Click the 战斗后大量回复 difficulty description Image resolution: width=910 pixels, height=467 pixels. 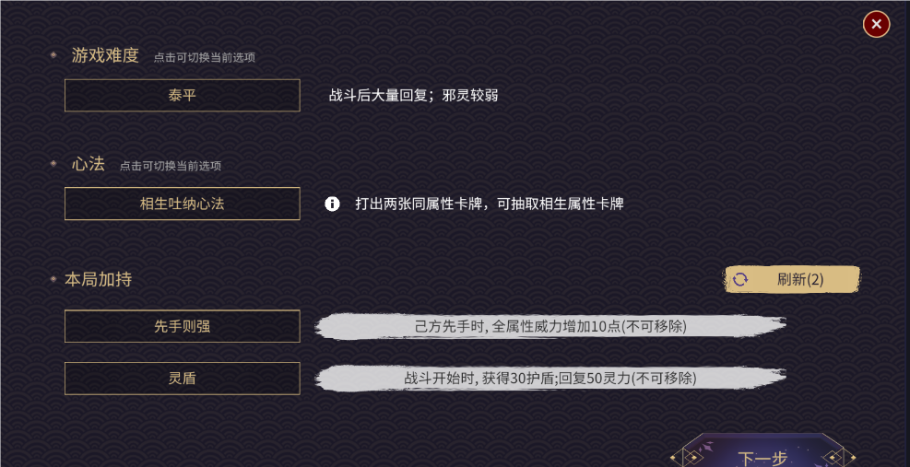[x=414, y=95]
